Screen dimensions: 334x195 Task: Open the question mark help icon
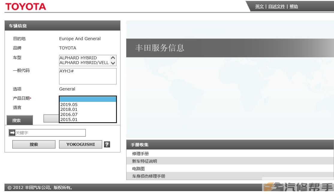[x=107, y=144]
